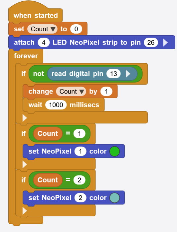Expand the attach NeoPixel strip block arrow
This screenshot has height=232, width=177.
tap(165, 43)
